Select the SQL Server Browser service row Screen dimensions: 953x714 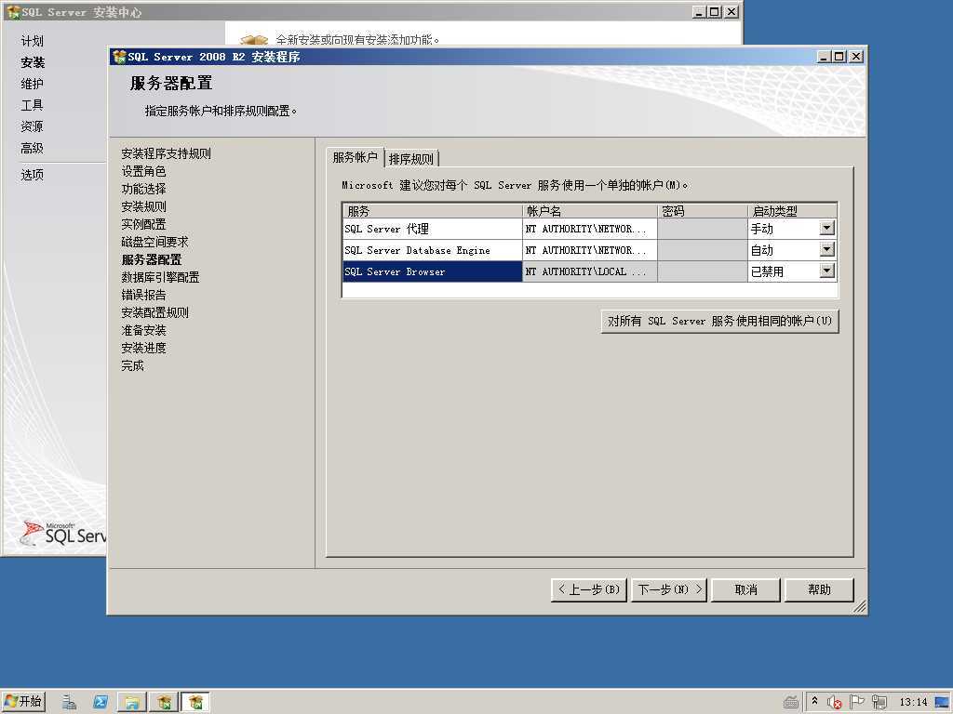click(x=432, y=271)
